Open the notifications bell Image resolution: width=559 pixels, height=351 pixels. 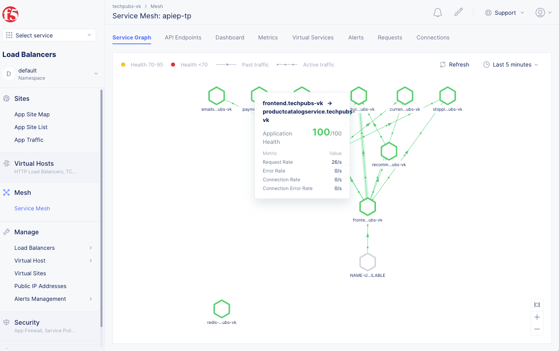coord(437,13)
